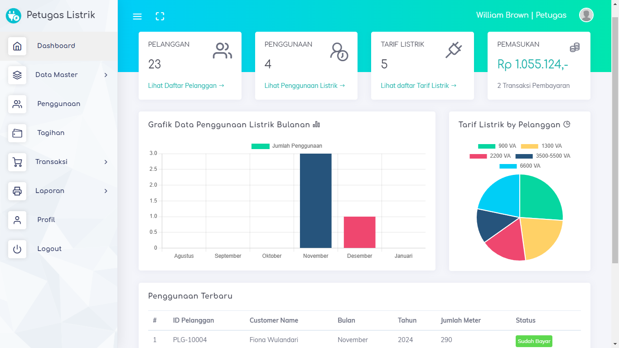The image size is (619, 348).
Task: Click the Sudah Bayar status badge
Action: click(534, 341)
